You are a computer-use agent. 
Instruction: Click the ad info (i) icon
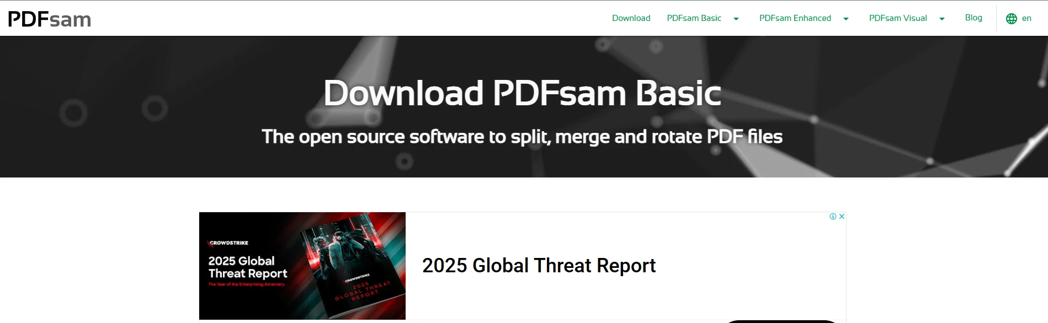point(833,217)
